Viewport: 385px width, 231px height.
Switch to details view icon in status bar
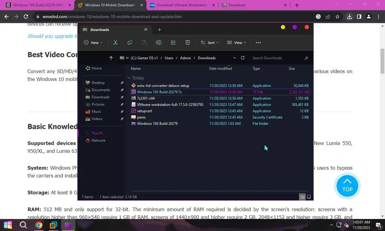[x=302, y=197]
